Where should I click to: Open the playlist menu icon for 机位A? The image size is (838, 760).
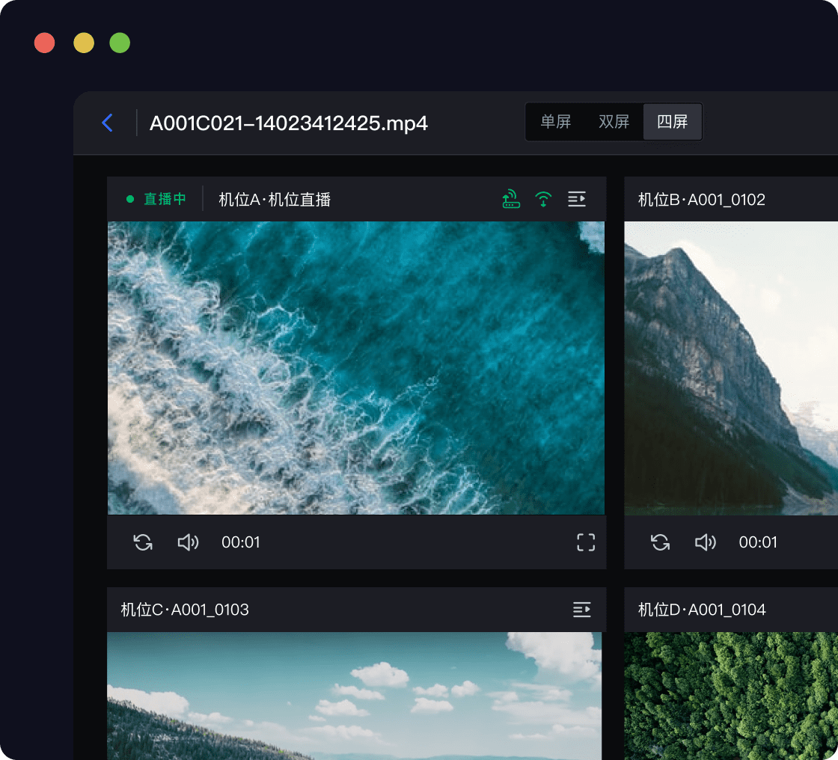pyautogui.click(x=577, y=200)
